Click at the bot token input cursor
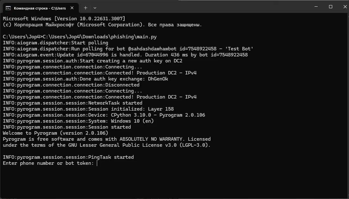Screen dimensions: 349x199 point(97,163)
